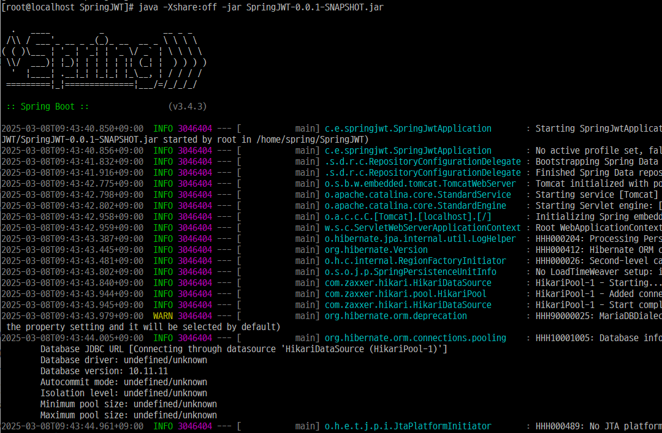Select 'Database driver: undefined/unknown' line

click(124, 360)
